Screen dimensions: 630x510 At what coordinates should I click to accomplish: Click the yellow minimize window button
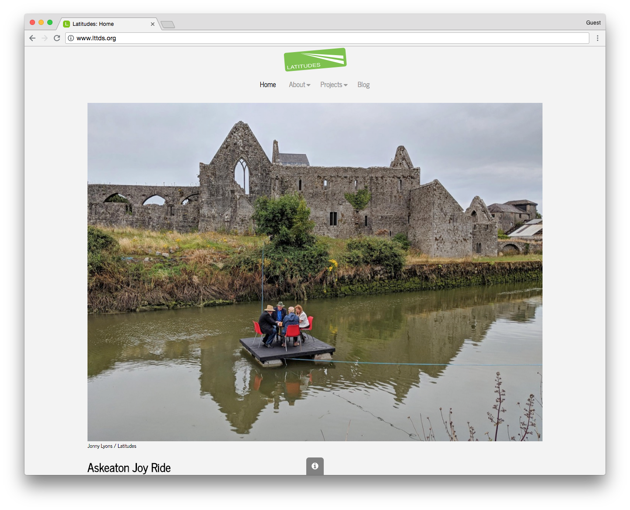(41, 22)
